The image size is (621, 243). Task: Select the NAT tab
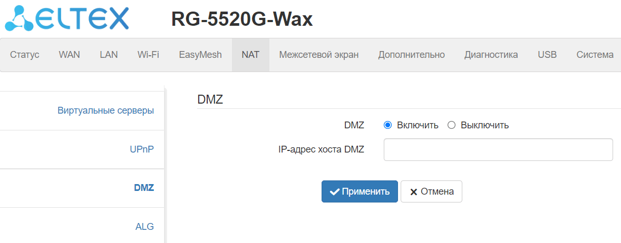(250, 55)
